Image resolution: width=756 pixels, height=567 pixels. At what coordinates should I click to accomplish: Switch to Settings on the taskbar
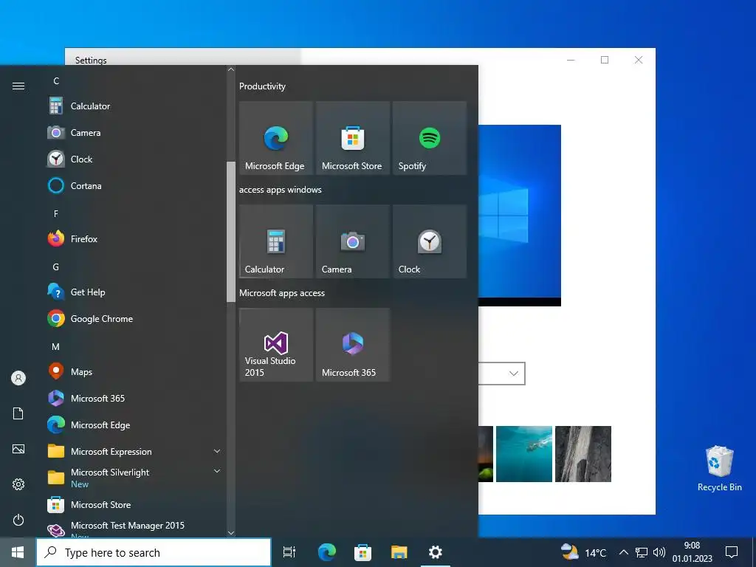[x=436, y=552]
